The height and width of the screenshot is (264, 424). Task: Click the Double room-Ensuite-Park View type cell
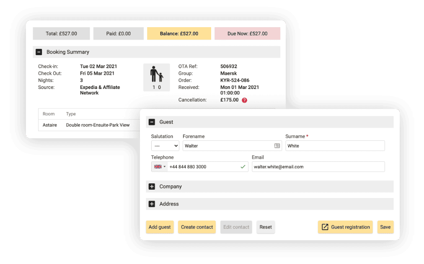click(98, 125)
